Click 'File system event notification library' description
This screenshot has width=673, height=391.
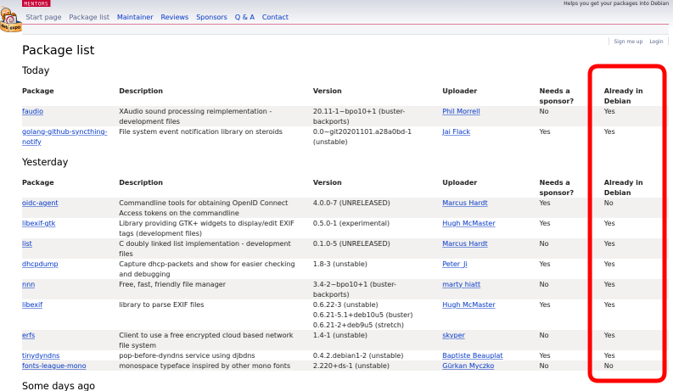coord(200,131)
